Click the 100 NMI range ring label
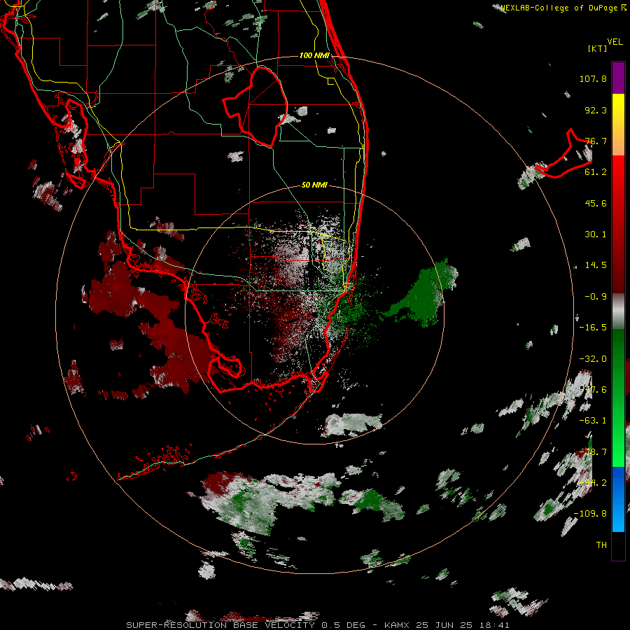 [314, 55]
